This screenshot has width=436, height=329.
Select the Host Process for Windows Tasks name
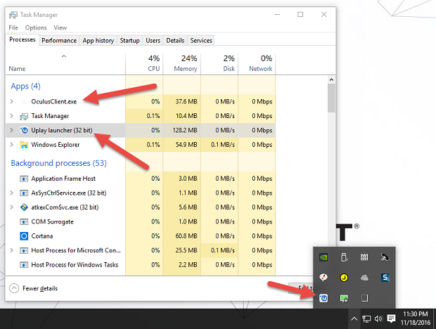click(x=75, y=265)
